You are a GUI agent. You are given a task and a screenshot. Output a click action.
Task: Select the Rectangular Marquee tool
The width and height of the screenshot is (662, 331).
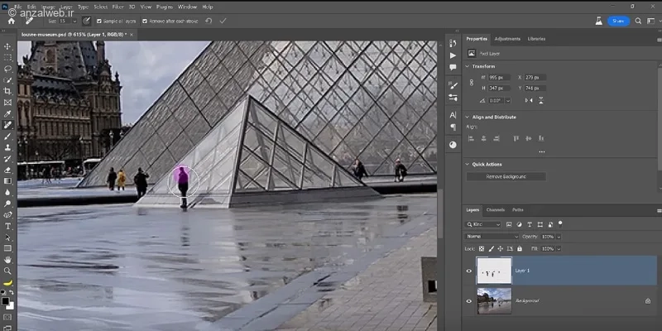click(x=7, y=57)
